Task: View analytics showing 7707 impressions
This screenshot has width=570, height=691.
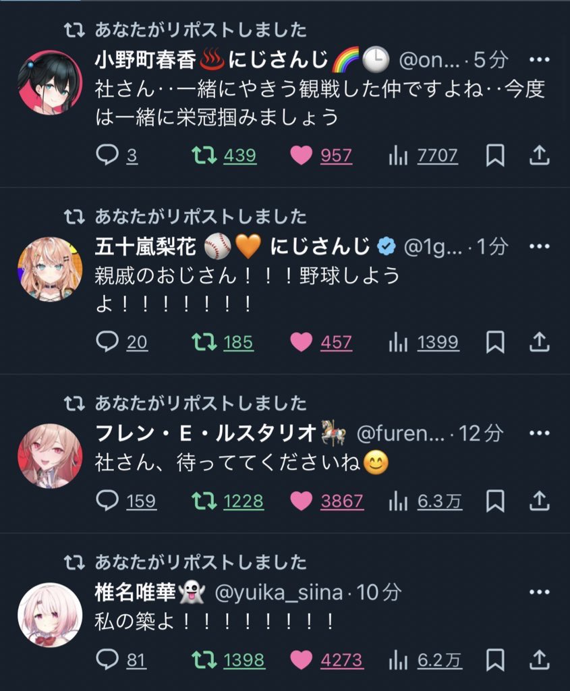Action: pos(424,155)
